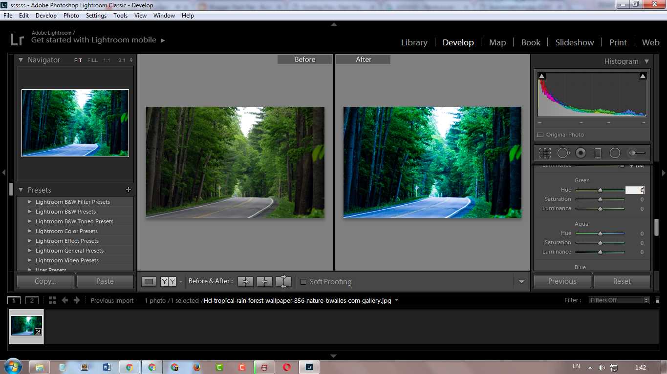Open filmstrip source path dropdown arrow
Viewport: 667px width, 374px height.
(x=396, y=300)
